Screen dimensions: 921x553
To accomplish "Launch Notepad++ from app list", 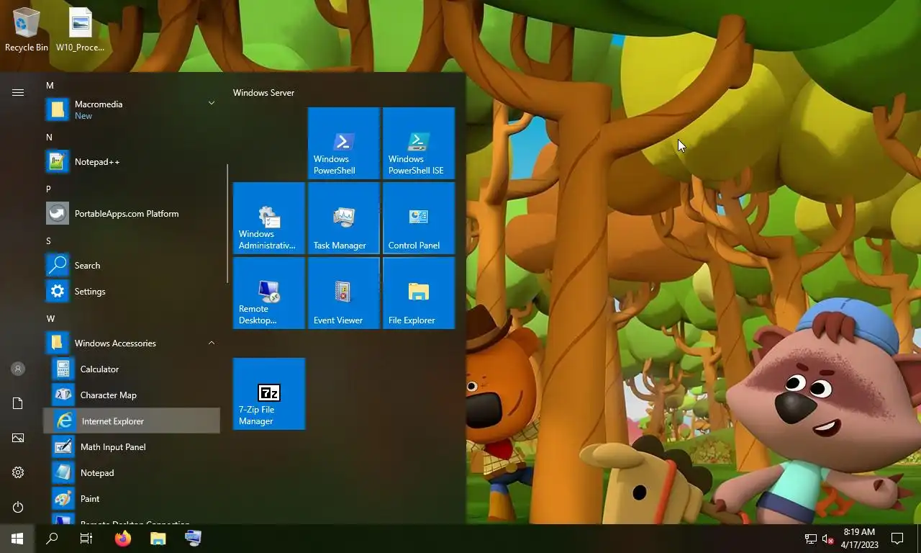I will [x=132, y=162].
